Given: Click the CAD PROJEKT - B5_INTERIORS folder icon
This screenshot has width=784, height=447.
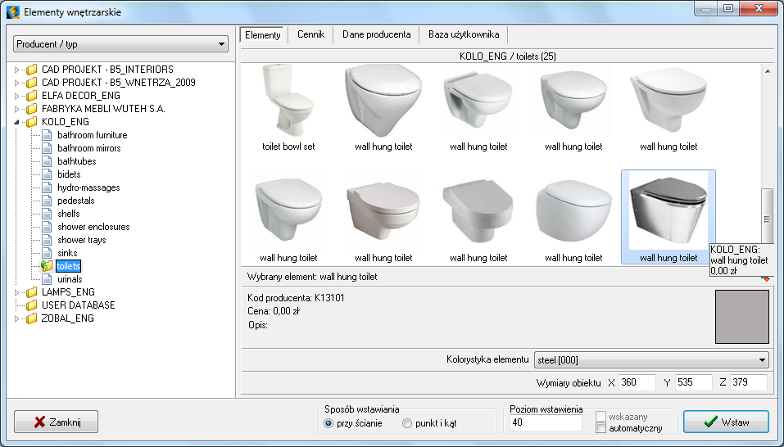Looking at the screenshot, I should click(32, 70).
